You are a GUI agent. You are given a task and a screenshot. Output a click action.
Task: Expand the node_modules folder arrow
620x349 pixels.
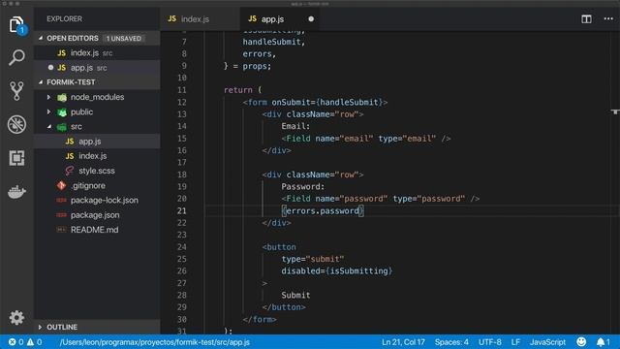coord(49,97)
